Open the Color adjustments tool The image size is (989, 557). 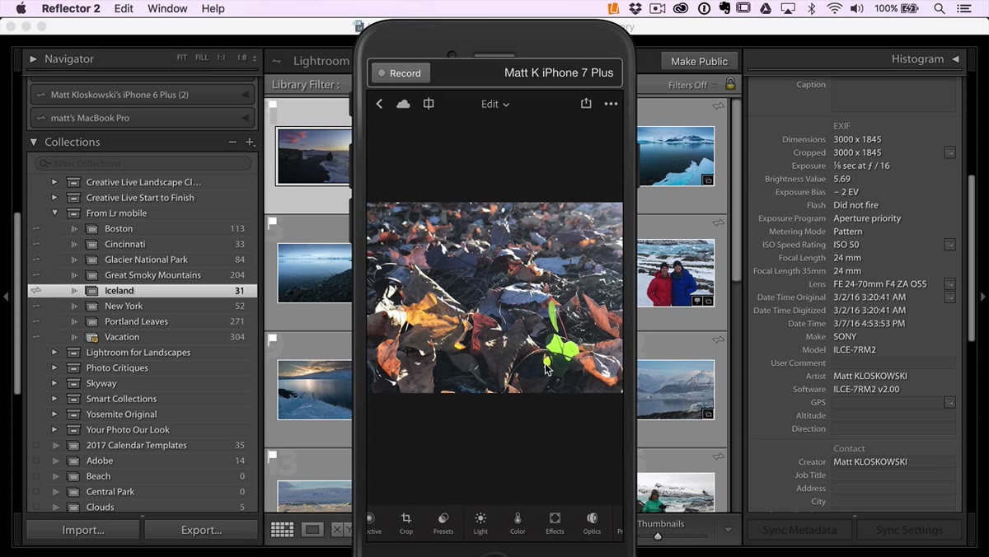pos(518,522)
